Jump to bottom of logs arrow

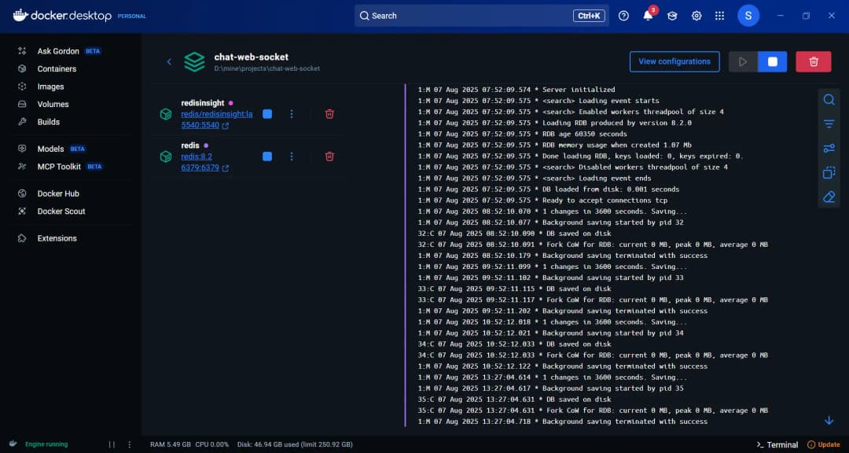click(x=829, y=421)
